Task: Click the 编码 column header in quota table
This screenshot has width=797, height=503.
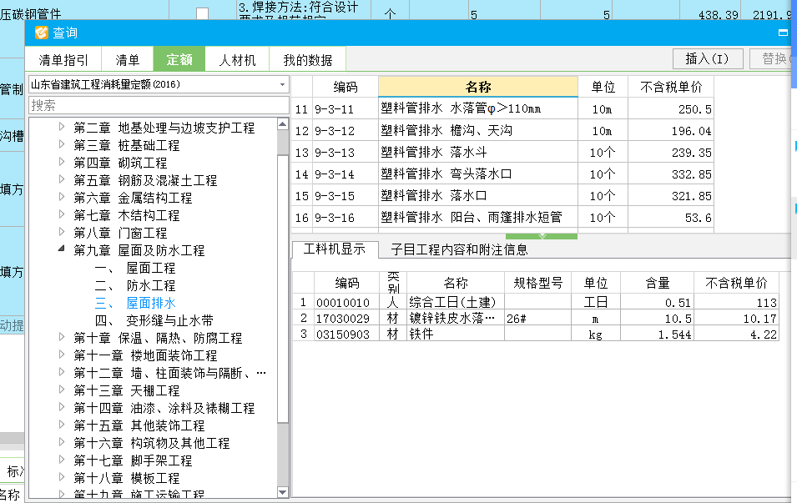Action: (x=346, y=87)
